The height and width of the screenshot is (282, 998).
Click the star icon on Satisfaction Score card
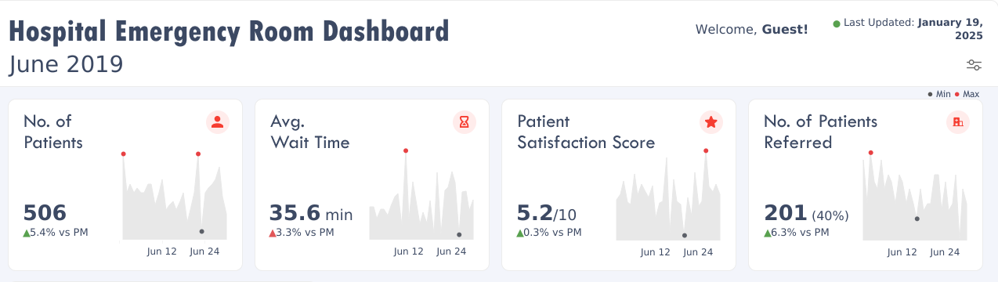tap(711, 122)
